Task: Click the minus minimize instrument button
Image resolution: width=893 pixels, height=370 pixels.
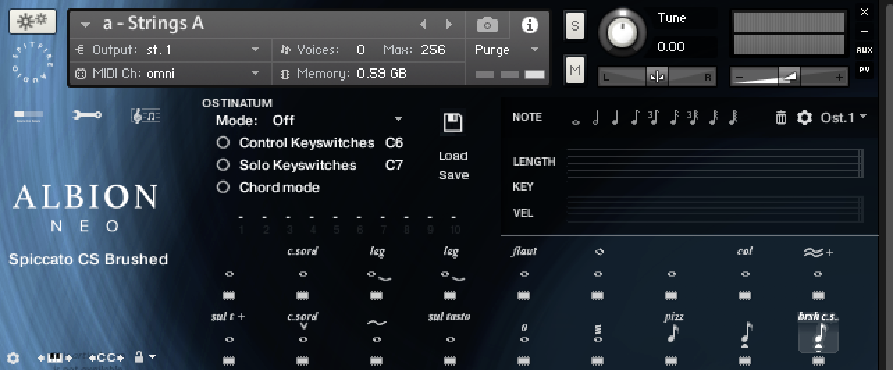Action: [864, 31]
